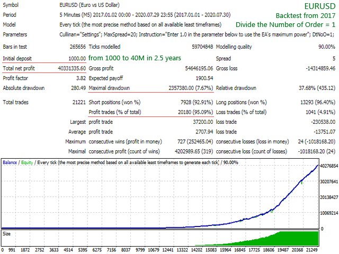Click the 'from 1000 to 40M in 2.5 years' caption
This screenshot has width=339, height=254.
(x=135, y=58)
